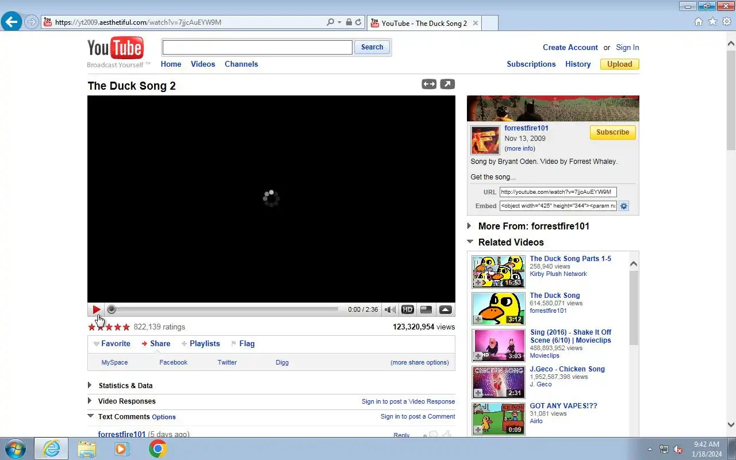Click the Search button

(372, 47)
